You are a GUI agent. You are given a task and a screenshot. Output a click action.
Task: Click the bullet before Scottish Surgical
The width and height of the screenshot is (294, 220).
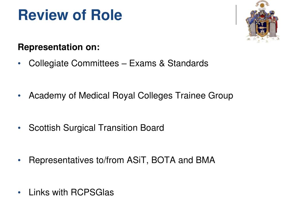(19, 128)
